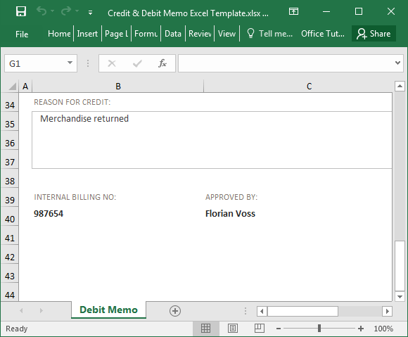Click the Tell me search lightbulb
The width and height of the screenshot is (408, 337).
(250, 33)
